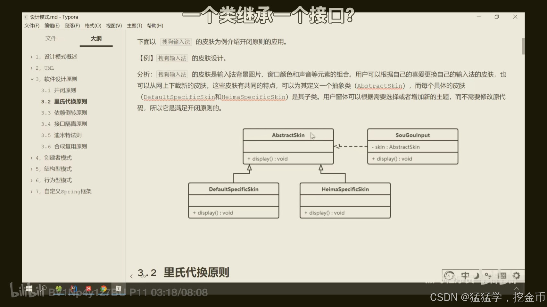Close the Typora window

pyautogui.click(x=515, y=17)
